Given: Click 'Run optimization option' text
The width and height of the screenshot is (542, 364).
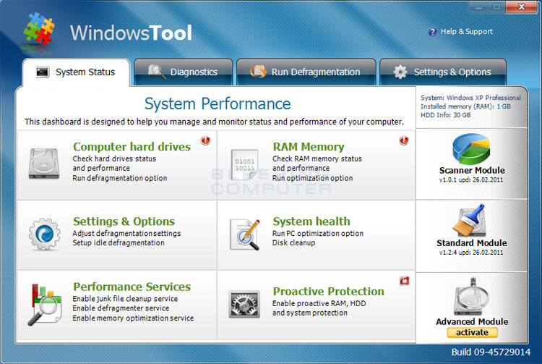Looking at the screenshot, I should (x=312, y=178).
